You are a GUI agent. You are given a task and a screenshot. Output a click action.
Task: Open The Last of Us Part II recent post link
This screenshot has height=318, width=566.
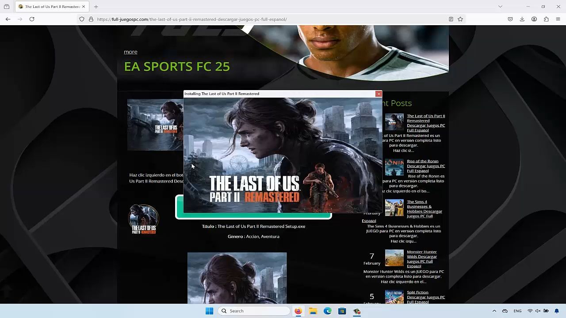[x=426, y=123]
